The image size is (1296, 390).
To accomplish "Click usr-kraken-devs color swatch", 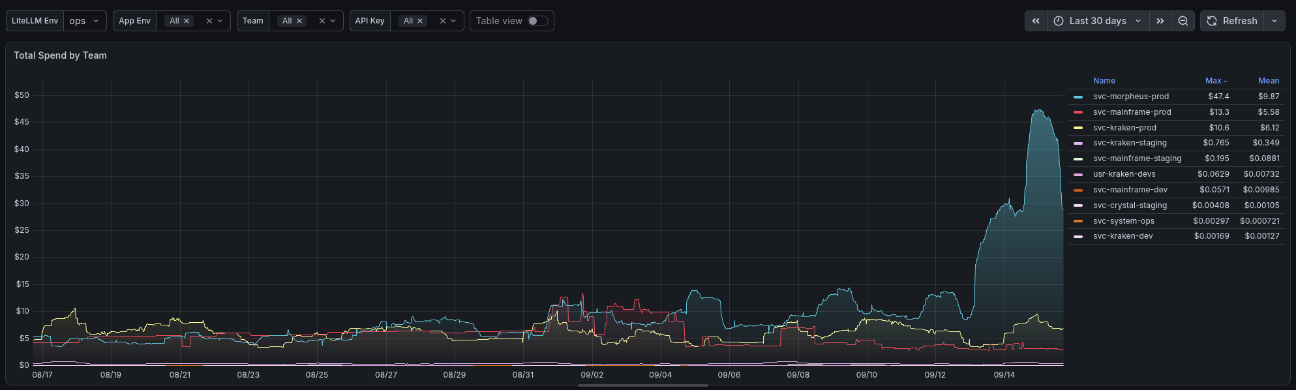I will point(1078,174).
